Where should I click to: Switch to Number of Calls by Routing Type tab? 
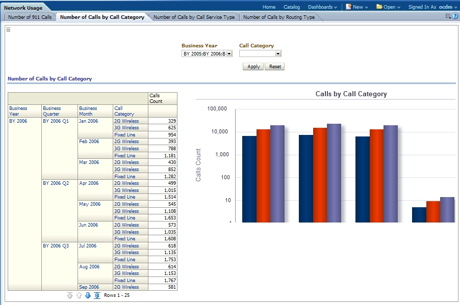click(x=279, y=17)
